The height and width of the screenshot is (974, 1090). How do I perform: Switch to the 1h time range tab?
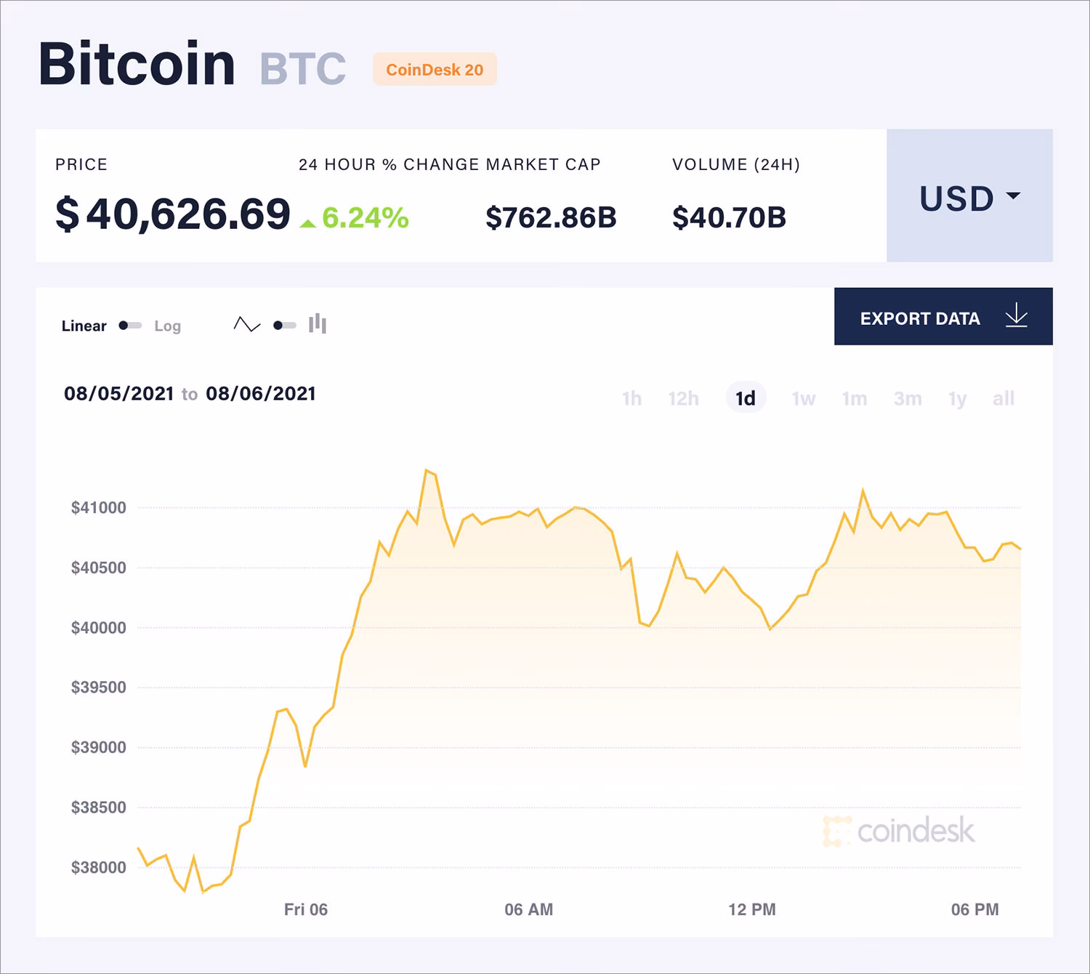(x=631, y=398)
